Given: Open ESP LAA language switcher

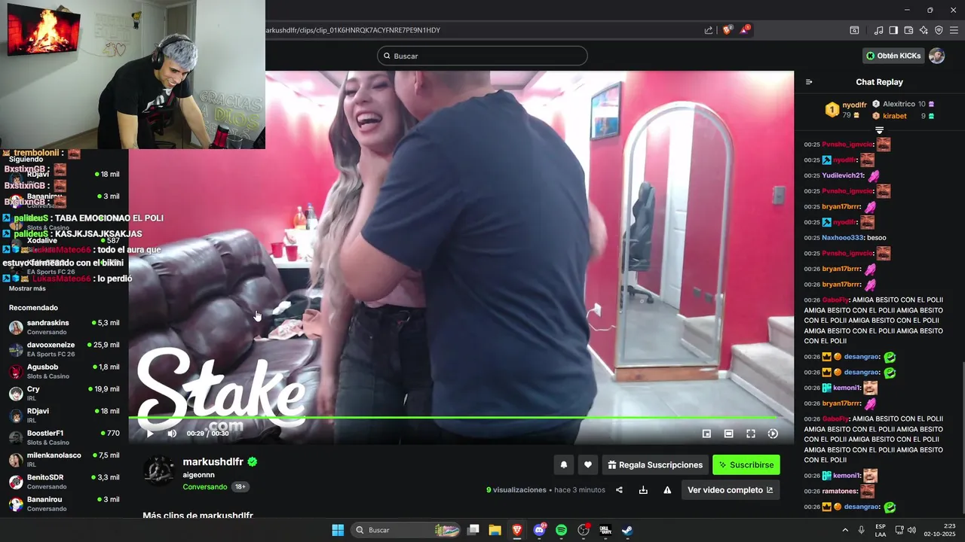Looking at the screenshot, I should pos(881,530).
